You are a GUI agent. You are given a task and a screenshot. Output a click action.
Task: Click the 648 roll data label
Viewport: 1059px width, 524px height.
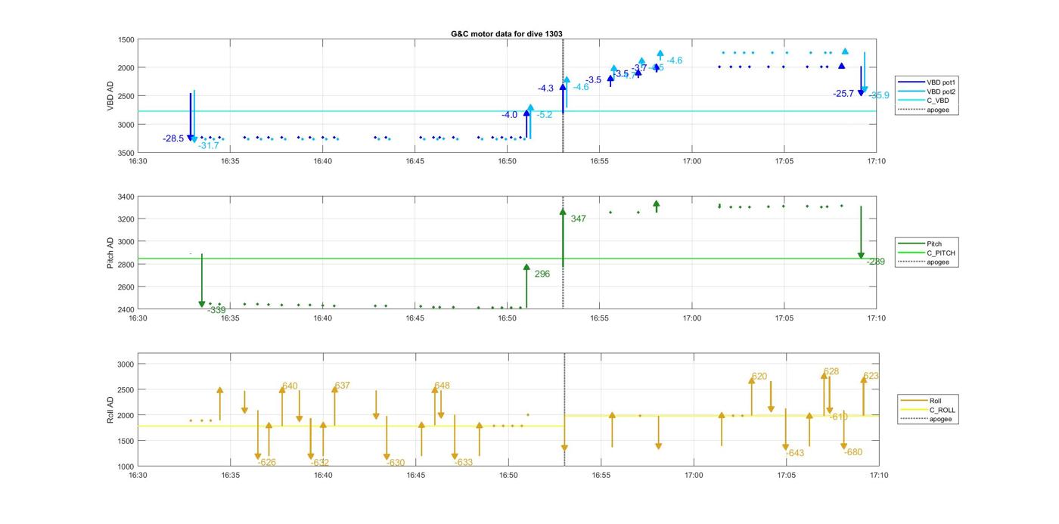(x=442, y=386)
